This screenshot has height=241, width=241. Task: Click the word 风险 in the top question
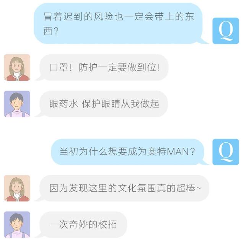coord(104,16)
